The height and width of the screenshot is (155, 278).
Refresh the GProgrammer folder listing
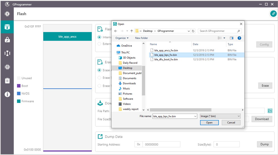tap(193, 31)
